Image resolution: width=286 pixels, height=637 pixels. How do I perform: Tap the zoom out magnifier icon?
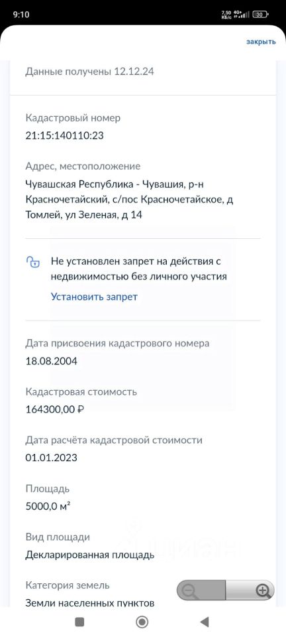pyautogui.click(x=190, y=591)
